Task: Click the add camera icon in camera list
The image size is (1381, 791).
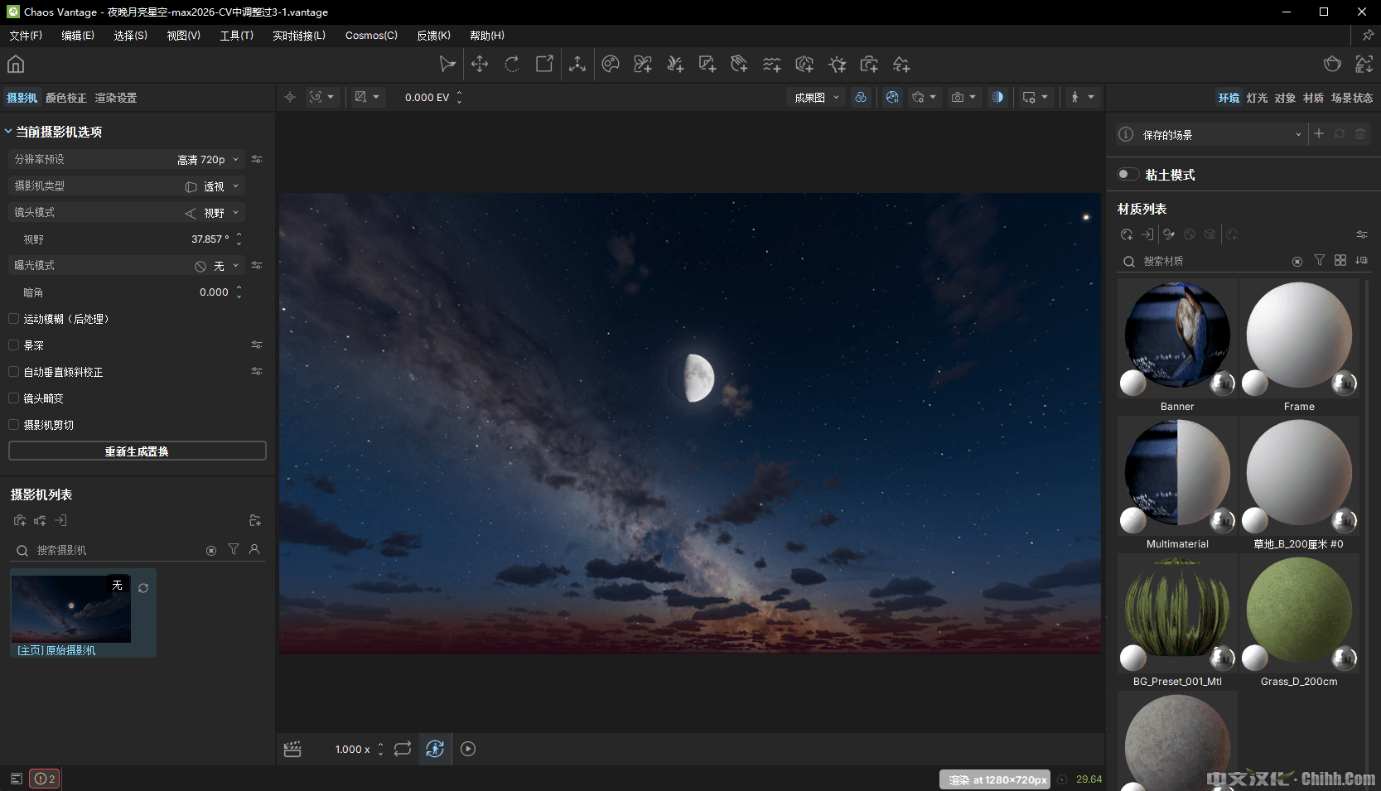Action: click(20, 520)
